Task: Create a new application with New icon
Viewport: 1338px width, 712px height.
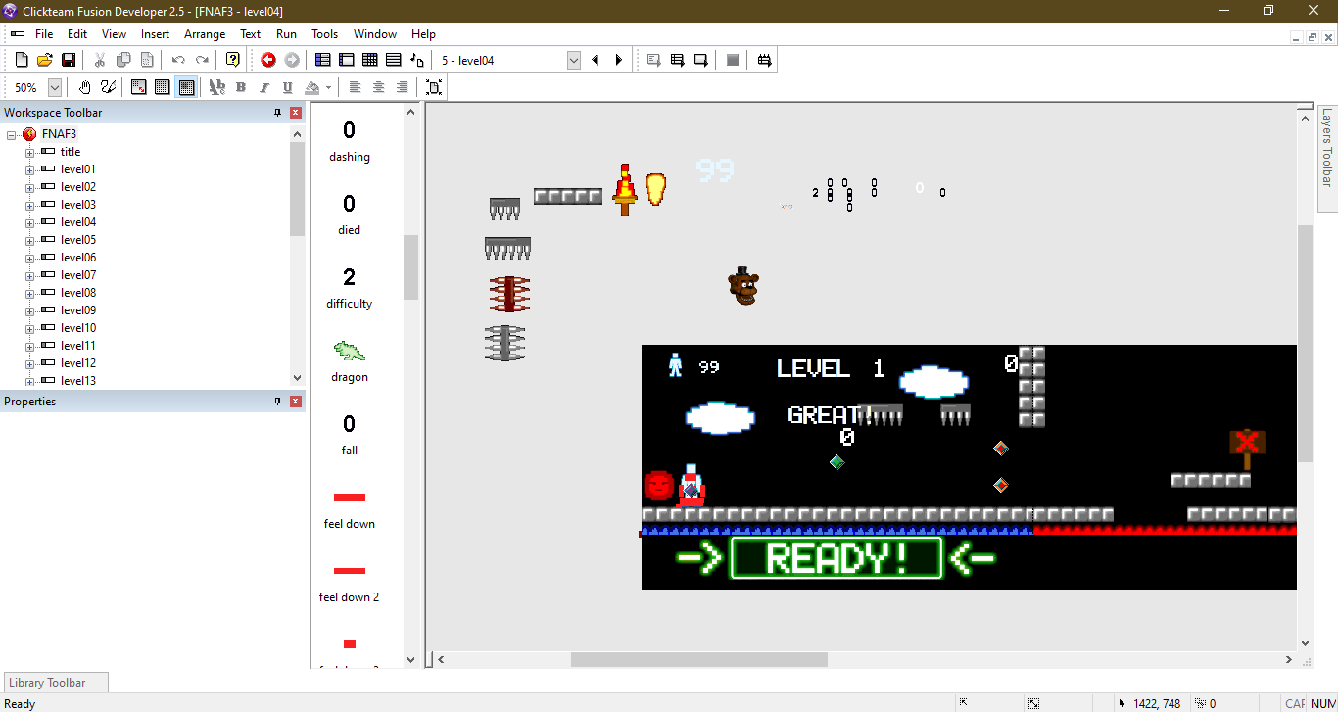Action: click(22, 60)
